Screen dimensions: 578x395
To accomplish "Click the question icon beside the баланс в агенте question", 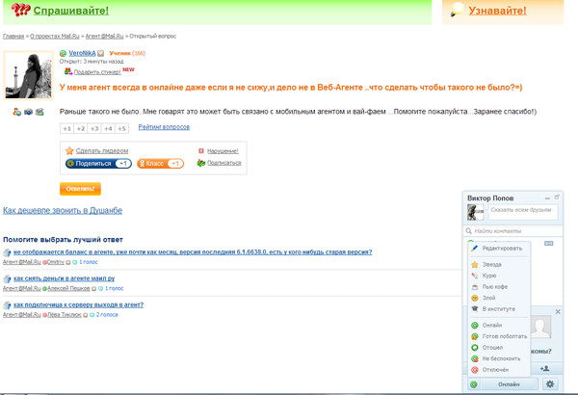I will point(7,252).
